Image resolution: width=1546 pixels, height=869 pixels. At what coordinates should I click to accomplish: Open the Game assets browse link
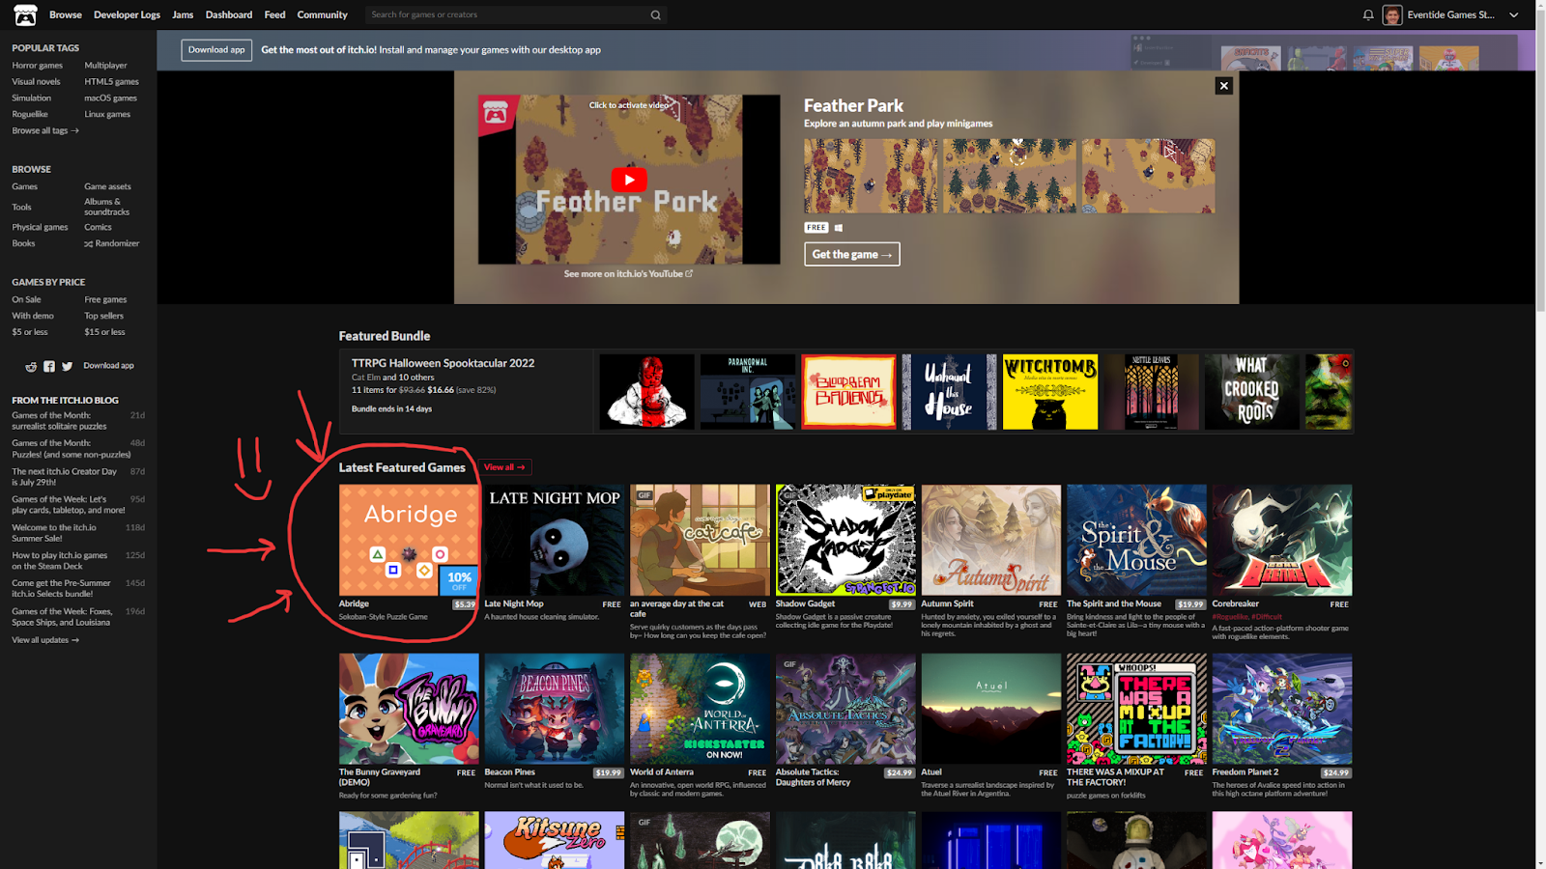pyautogui.click(x=107, y=186)
